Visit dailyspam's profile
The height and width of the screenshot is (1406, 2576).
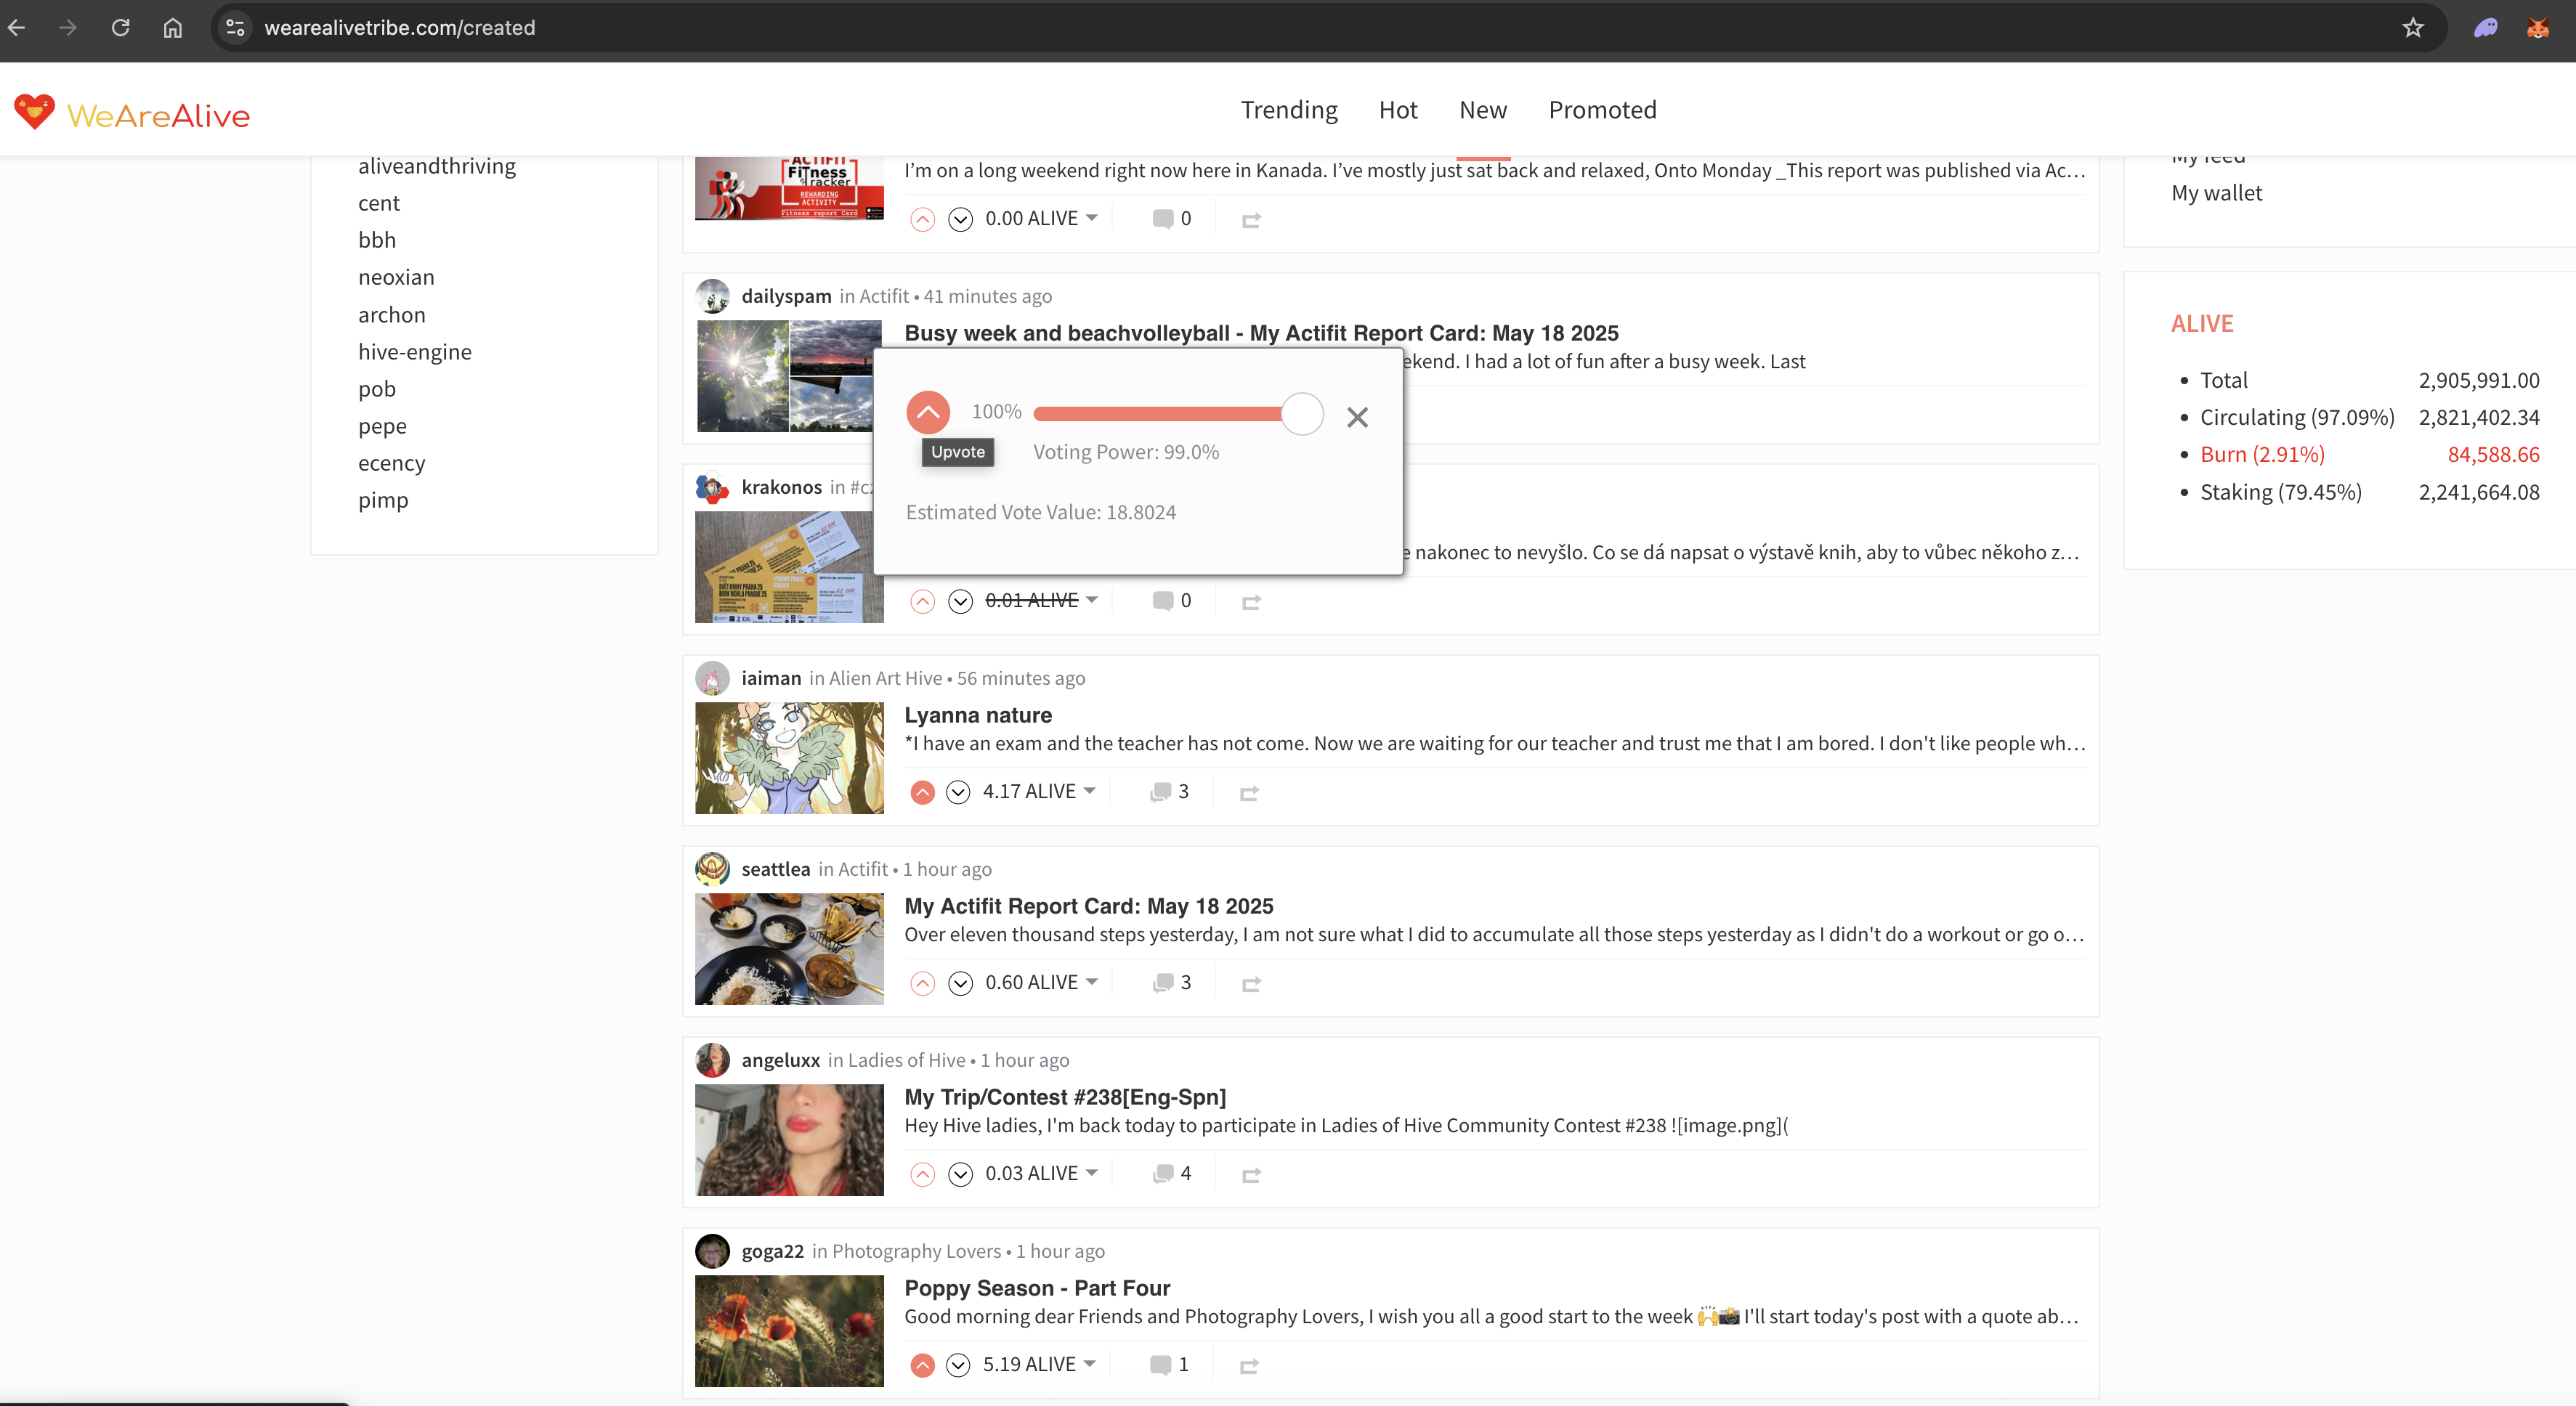point(786,296)
